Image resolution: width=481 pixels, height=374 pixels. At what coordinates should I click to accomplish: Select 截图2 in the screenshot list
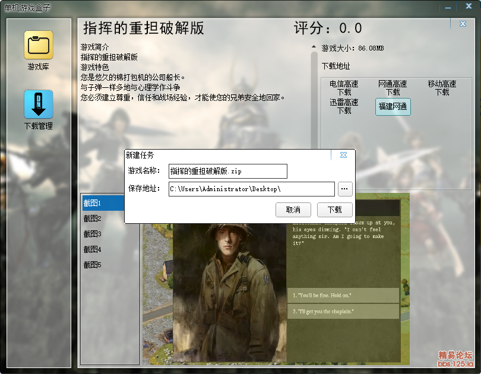93,218
